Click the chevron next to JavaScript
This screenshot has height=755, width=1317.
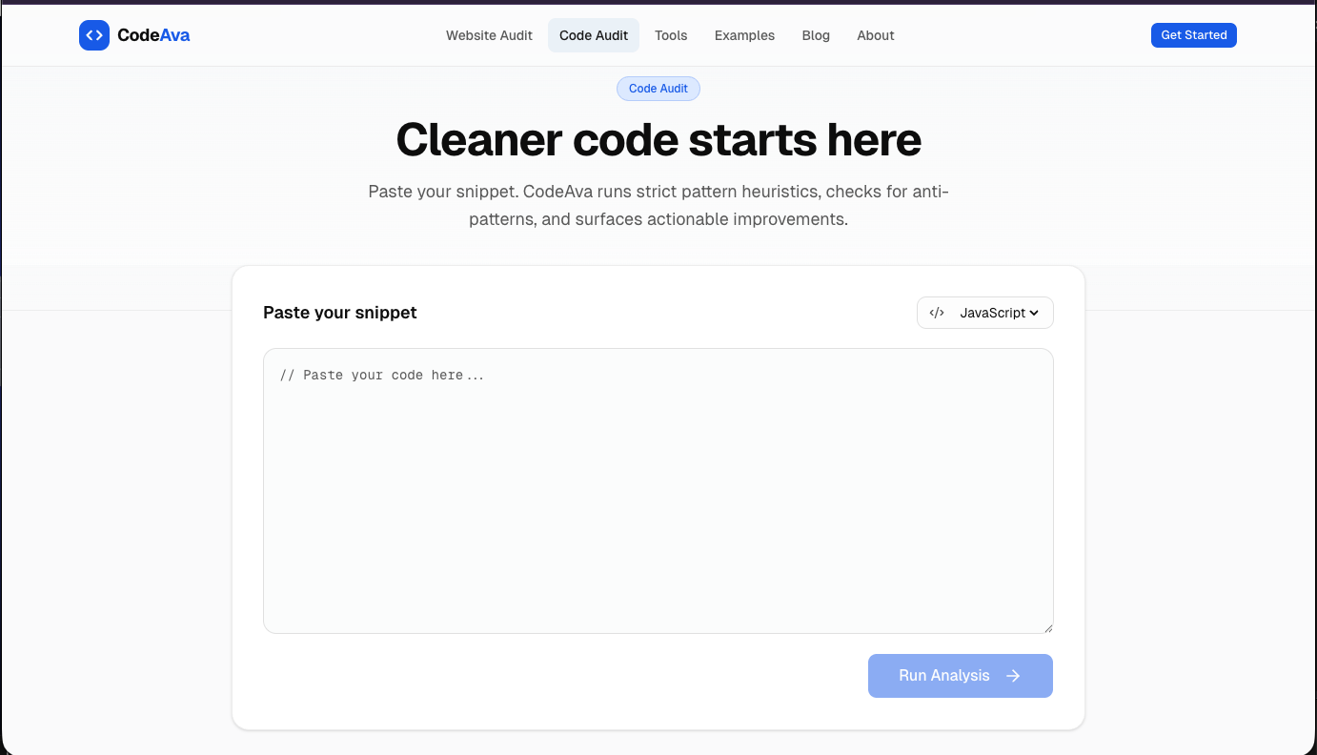pos(1035,313)
